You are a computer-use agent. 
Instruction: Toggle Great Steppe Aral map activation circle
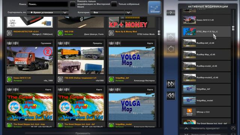point(9,125)
